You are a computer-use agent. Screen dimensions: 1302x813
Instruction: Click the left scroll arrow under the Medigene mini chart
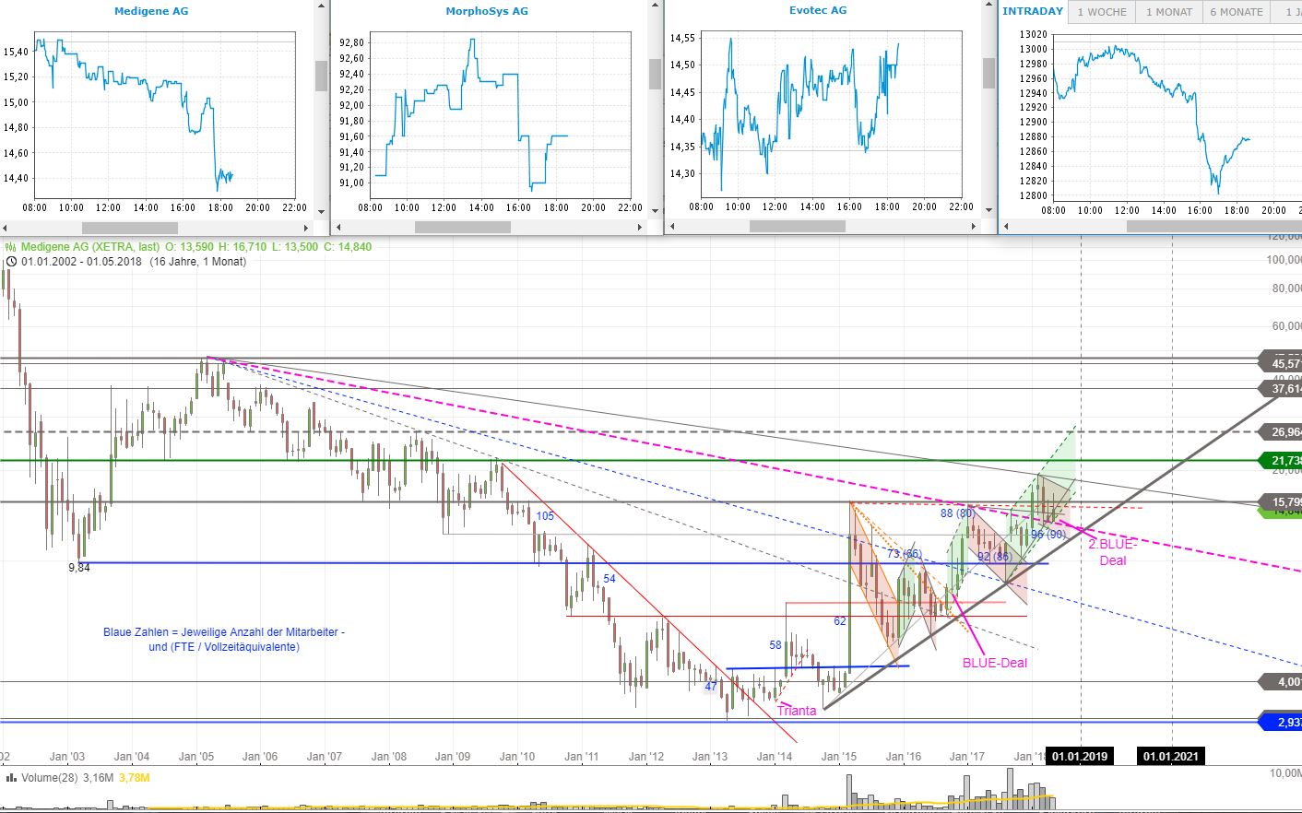pyautogui.click(x=6, y=227)
